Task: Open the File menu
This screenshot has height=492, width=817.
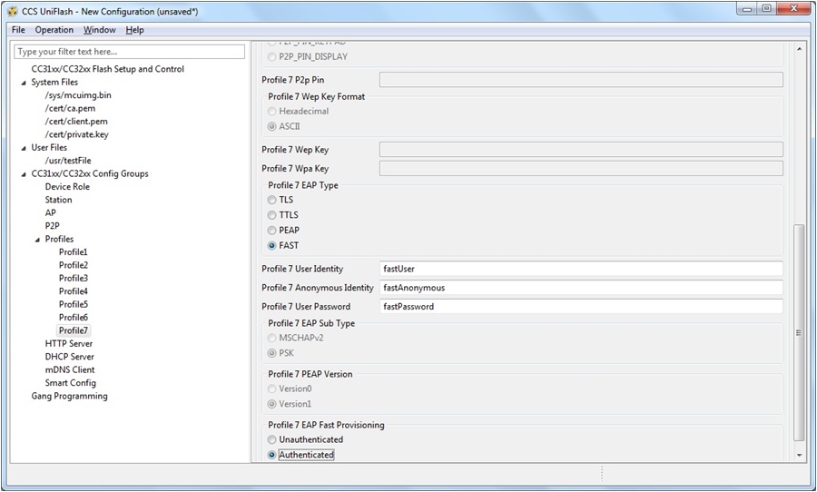Action: (18, 30)
